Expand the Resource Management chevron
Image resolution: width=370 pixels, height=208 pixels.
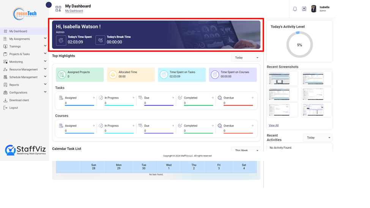click(x=45, y=69)
